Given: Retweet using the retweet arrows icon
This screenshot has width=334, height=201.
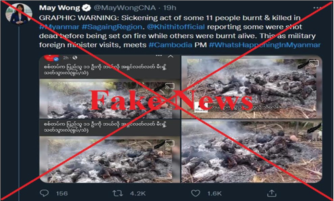Looking at the screenshot, I should point(118,193).
